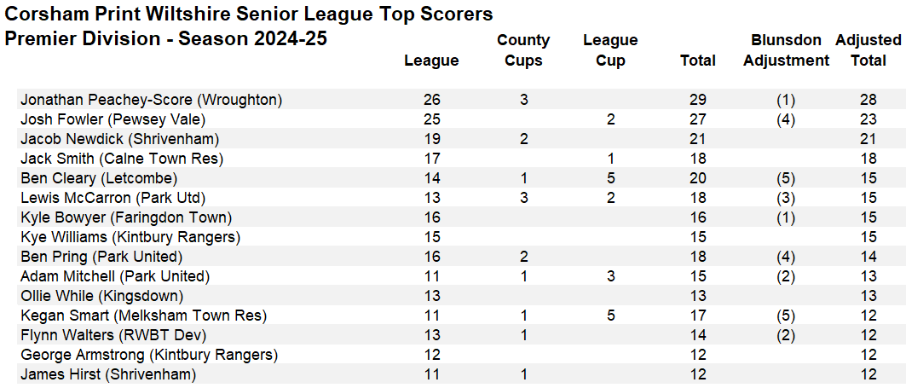Select the Total column header
906x388 pixels.
click(698, 61)
